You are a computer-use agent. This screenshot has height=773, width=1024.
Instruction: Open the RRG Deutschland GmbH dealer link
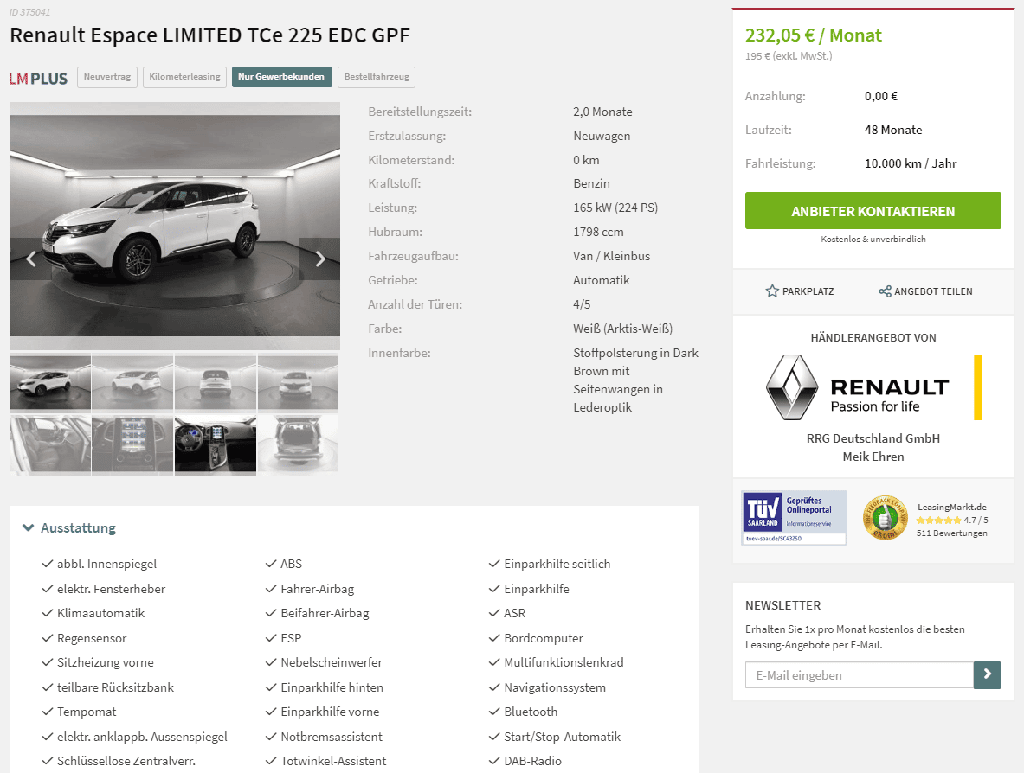pos(873,438)
